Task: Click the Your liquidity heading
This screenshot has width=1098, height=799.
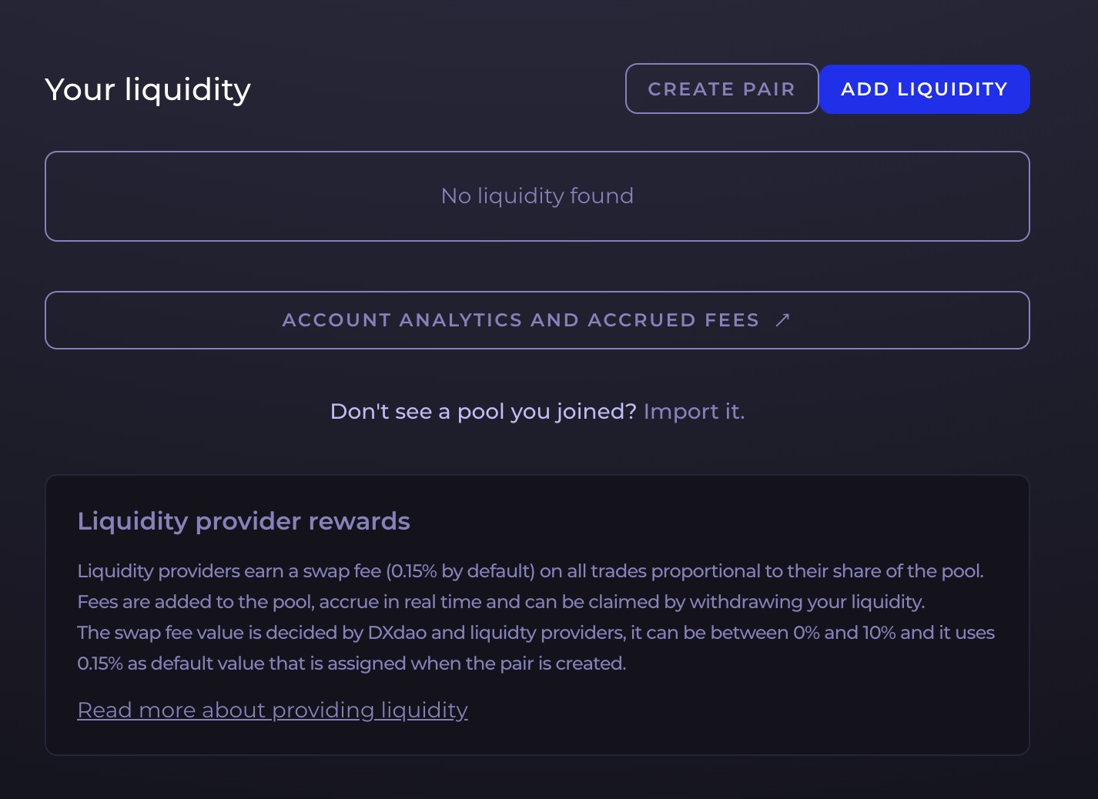Action: [148, 90]
